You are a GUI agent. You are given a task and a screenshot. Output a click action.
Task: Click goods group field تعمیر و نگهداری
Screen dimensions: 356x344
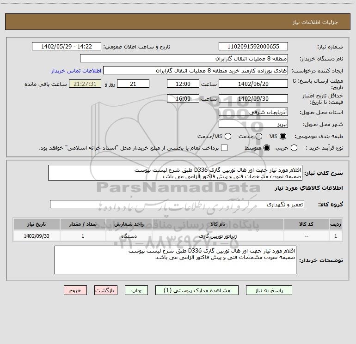click(x=177, y=204)
